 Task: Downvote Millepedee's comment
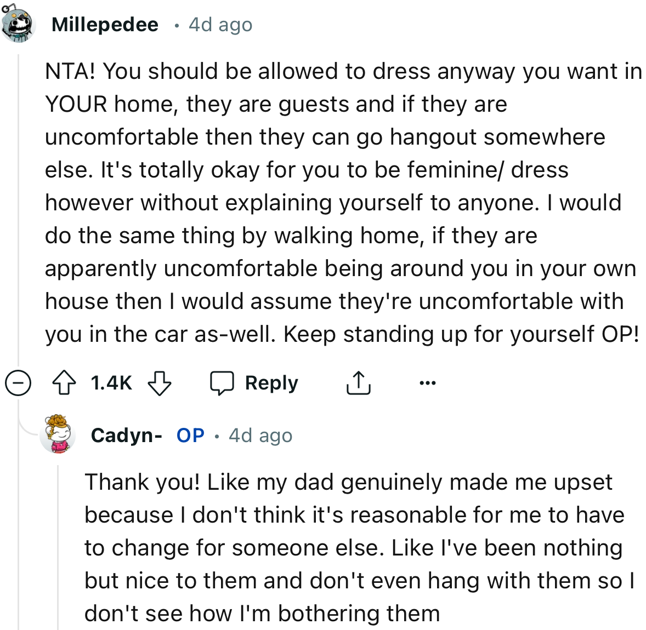pyautogui.click(x=160, y=383)
